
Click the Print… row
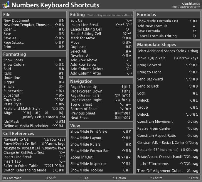[34, 47]
